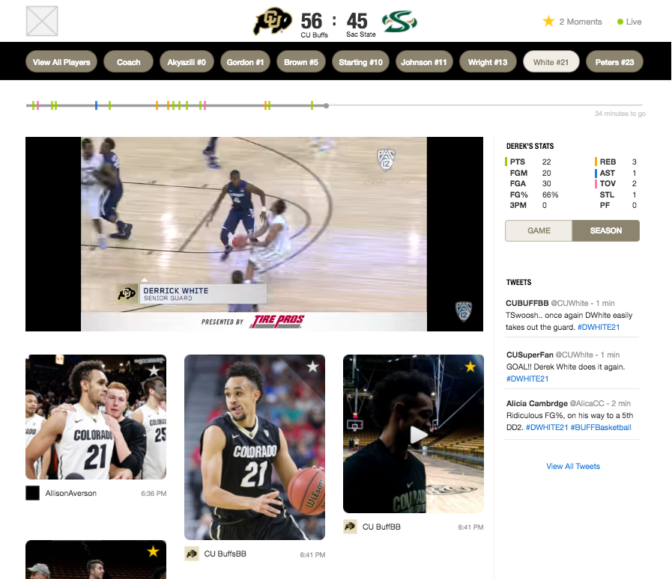Select player Akyazili #0
The image size is (672, 579).
[x=187, y=62]
